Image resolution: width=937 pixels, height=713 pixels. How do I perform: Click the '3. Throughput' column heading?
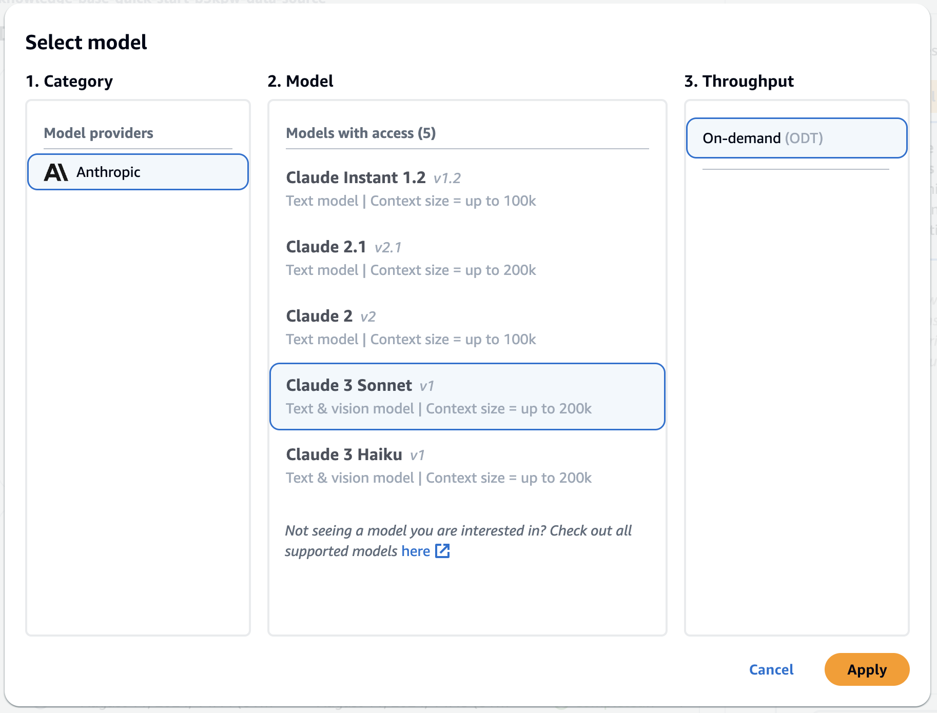(739, 81)
